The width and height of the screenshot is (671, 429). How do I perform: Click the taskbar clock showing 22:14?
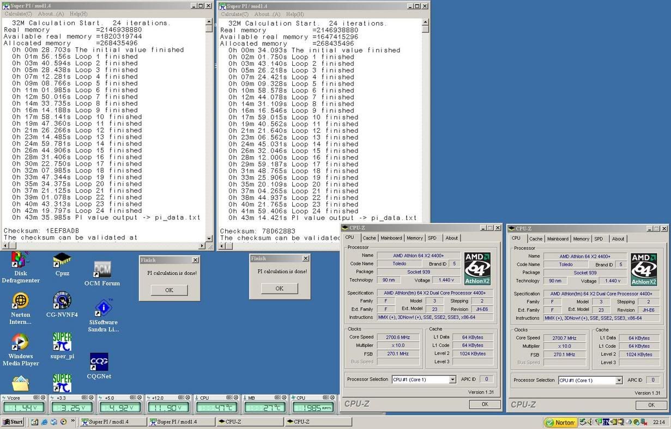(x=659, y=422)
